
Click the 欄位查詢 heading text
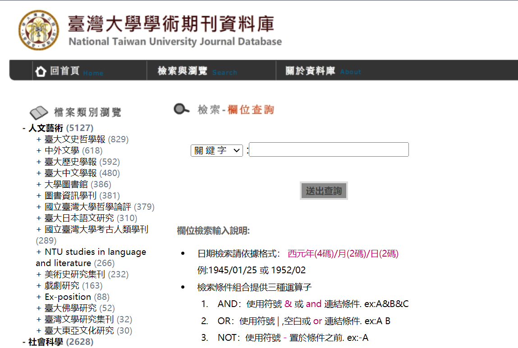coord(251,109)
